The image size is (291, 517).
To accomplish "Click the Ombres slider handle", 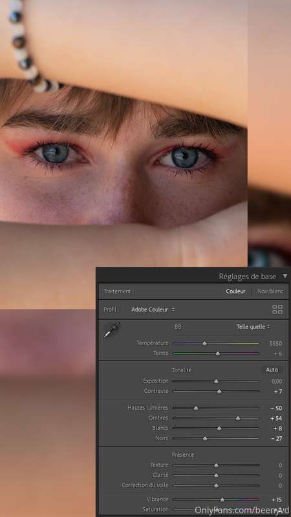I will coord(238,418).
